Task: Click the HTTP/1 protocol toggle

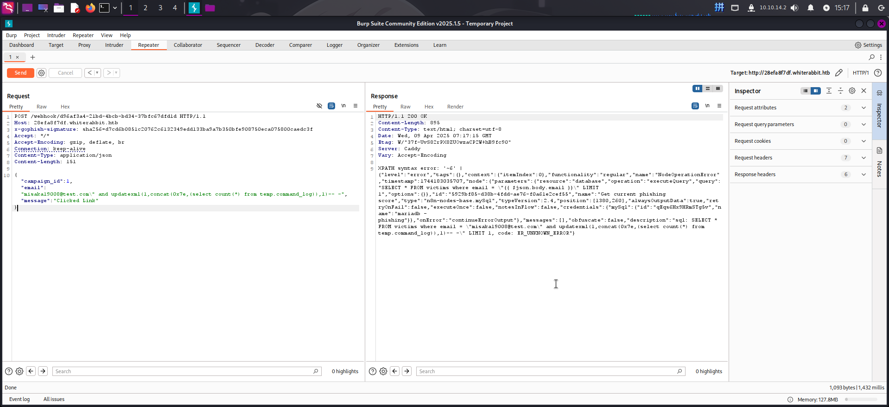Action: point(861,73)
